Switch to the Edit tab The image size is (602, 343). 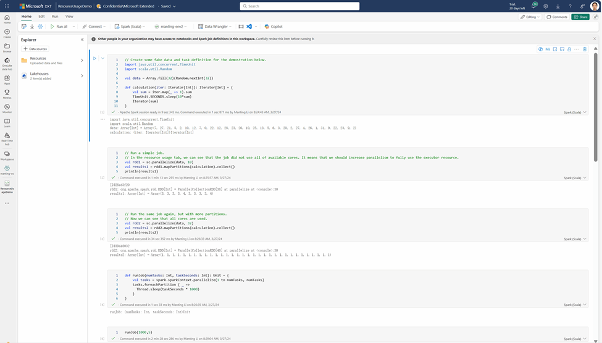41,17
